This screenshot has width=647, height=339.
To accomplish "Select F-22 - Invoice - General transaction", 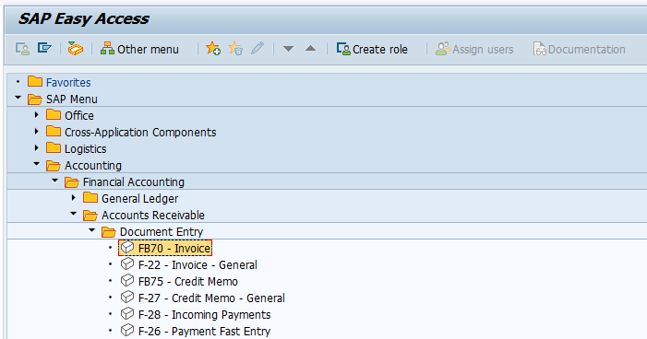I will pyautogui.click(x=198, y=265).
